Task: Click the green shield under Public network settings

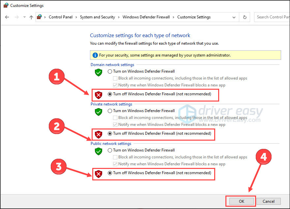Action: click(98, 151)
